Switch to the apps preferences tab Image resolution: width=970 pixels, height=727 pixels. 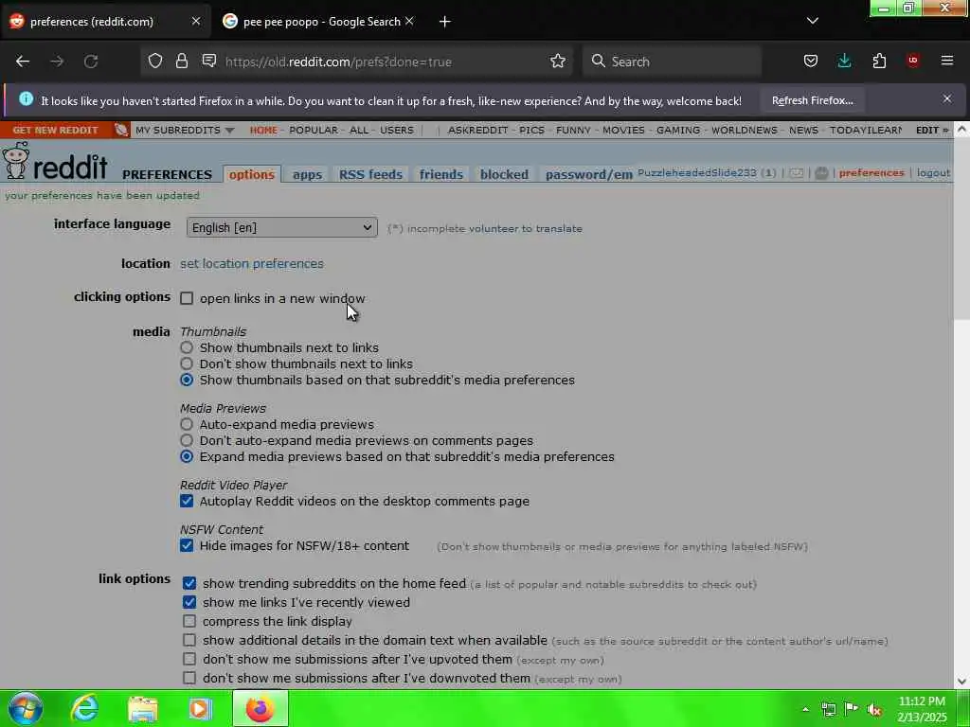point(308,174)
